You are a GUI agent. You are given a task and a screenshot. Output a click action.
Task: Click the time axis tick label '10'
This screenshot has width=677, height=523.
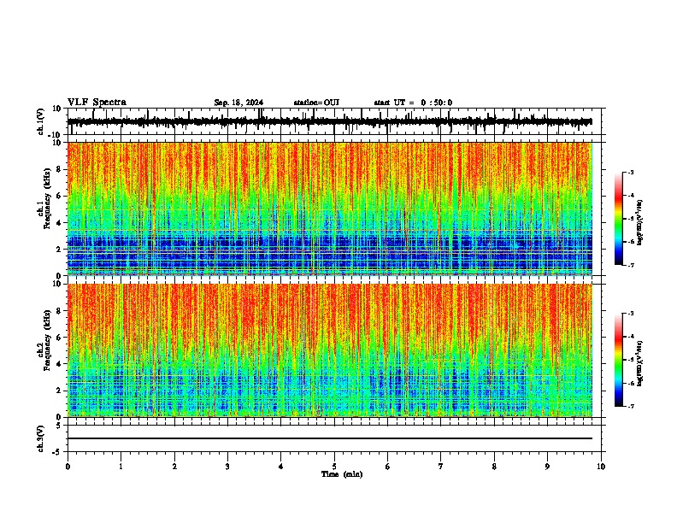coord(601,467)
